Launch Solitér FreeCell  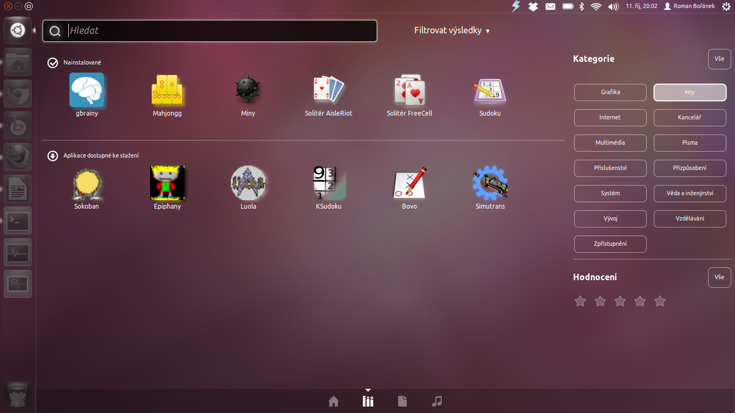(x=409, y=90)
